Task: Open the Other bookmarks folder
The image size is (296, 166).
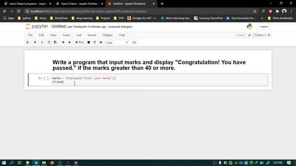Action: 280,18
